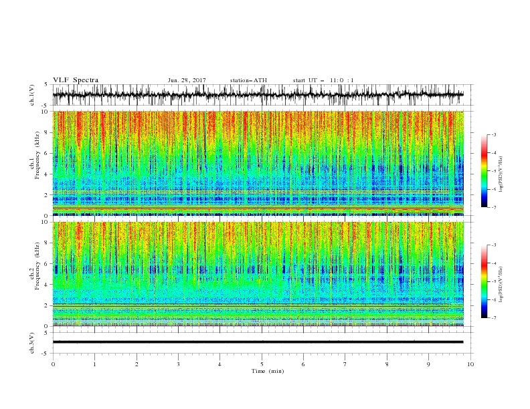The width and height of the screenshot is (530, 409).
Task: Click the ch.3 voltage flat trace
Action: point(258,342)
